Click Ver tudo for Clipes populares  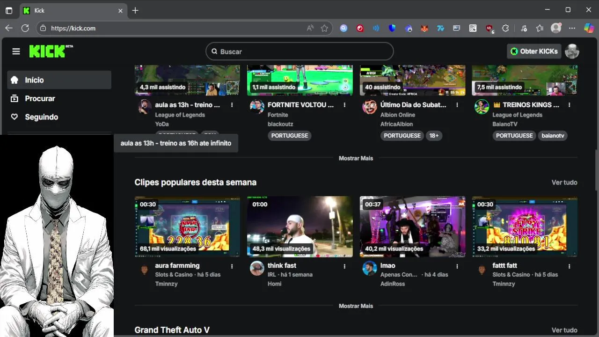[564, 183]
